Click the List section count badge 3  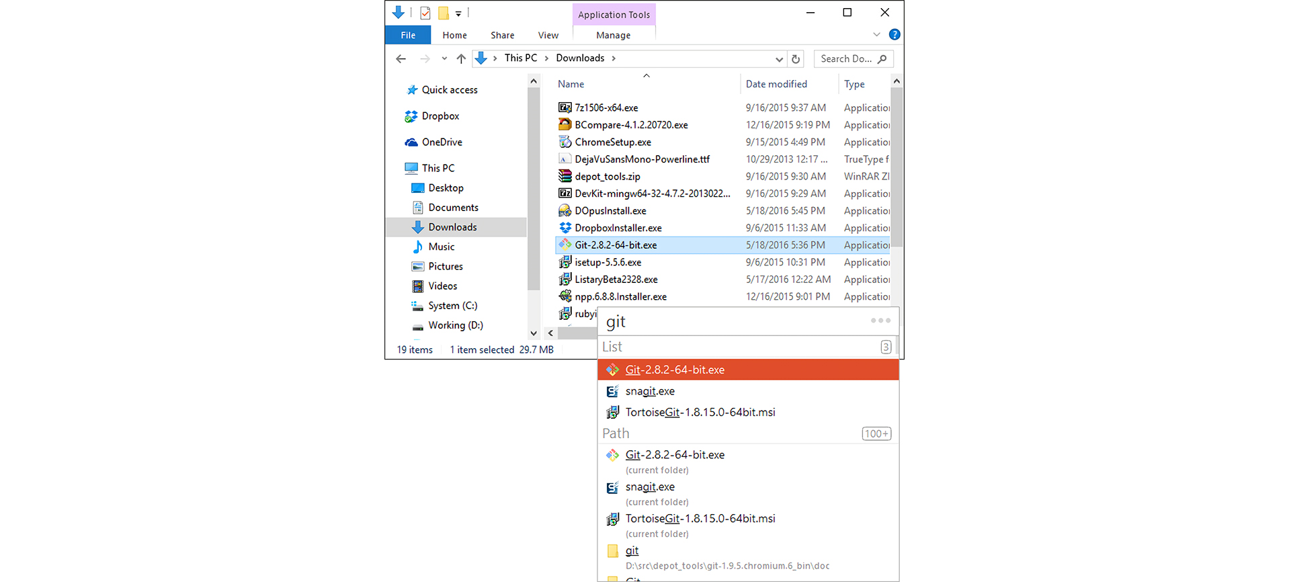[886, 347]
